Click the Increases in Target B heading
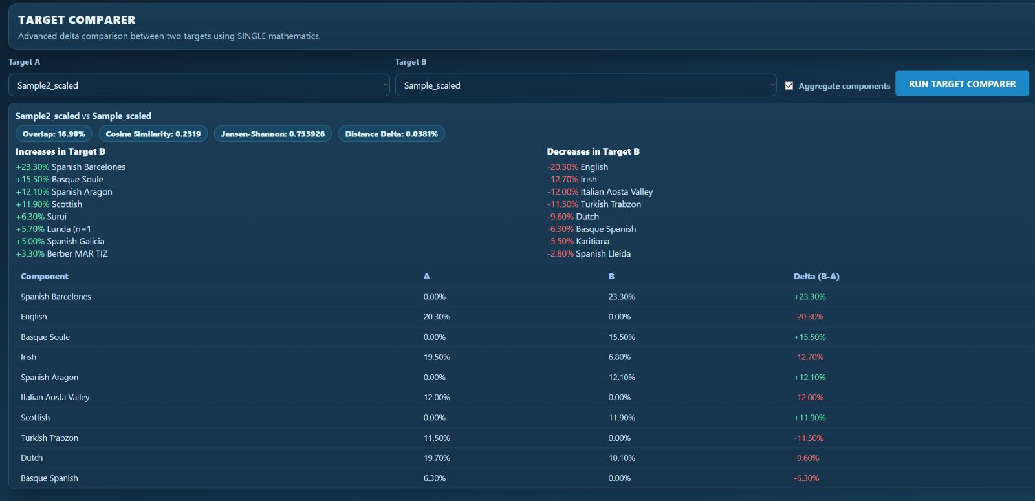The image size is (1035, 501). click(x=60, y=152)
